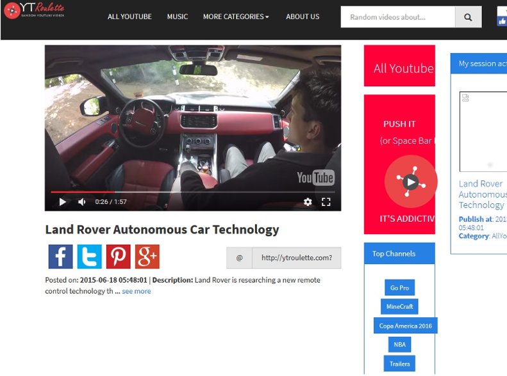Push the red roulette play button

[x=410, y=182]
